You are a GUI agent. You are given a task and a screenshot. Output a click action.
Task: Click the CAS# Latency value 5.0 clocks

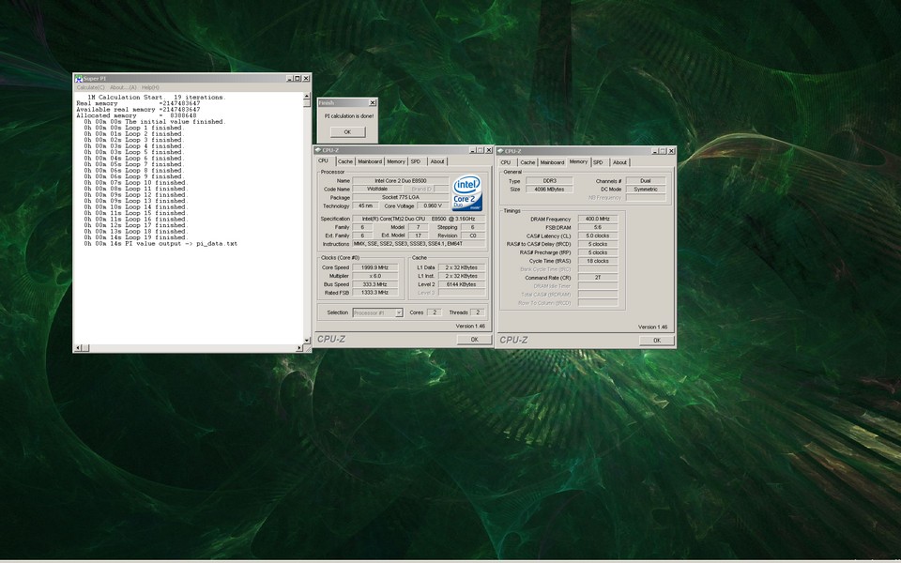click(x=598, y=236)
